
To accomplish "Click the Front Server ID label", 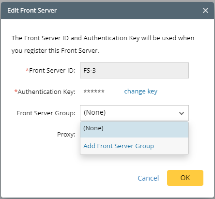I will 52,71.
